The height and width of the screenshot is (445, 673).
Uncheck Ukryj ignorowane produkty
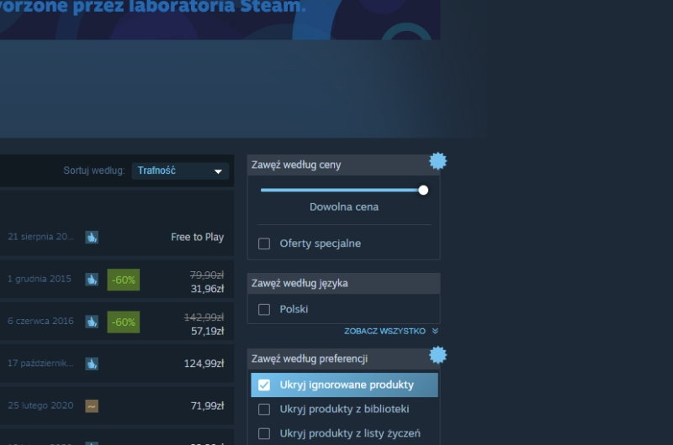pos(264,385)
